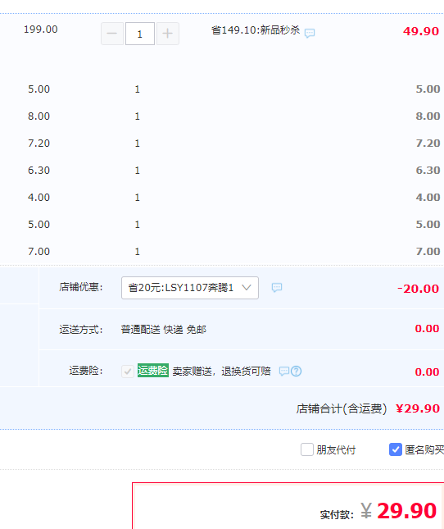Click the 省149.10:新品秒杀 promotion text
The width and height of the screenshot is (444, 529).
[256, 30]
